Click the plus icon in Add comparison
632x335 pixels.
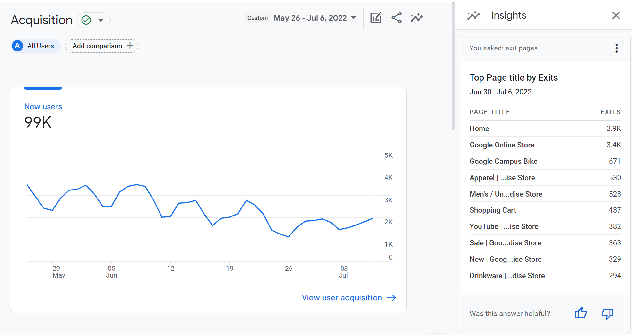click(x=130, y=46)
